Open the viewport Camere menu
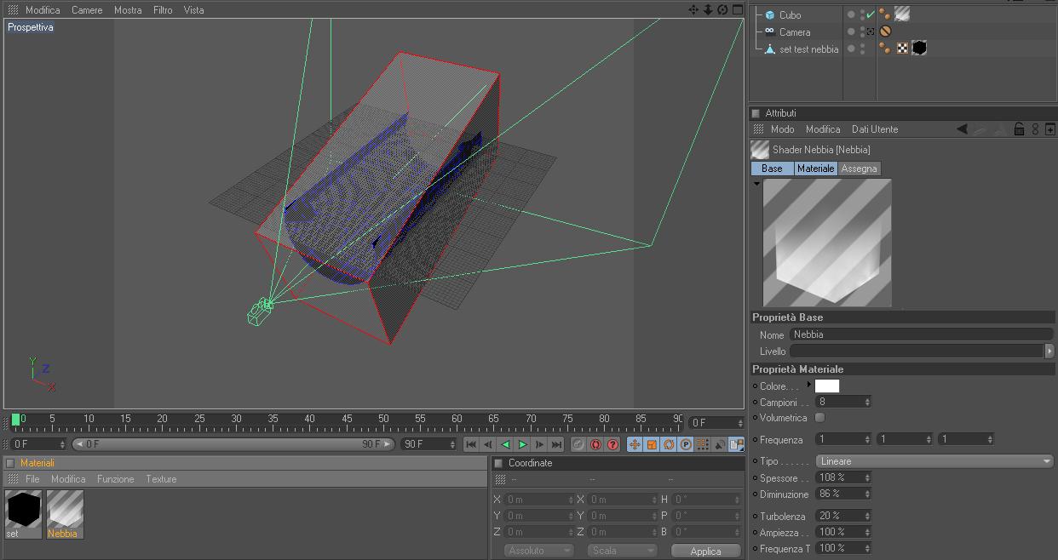Screen dimensions: 1058x560 (x=87, y=10)
